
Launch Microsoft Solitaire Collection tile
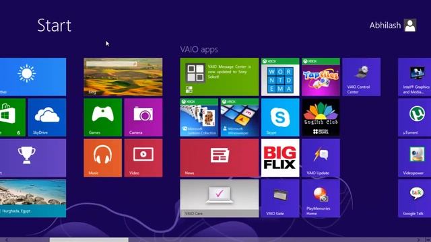(199, 118)
